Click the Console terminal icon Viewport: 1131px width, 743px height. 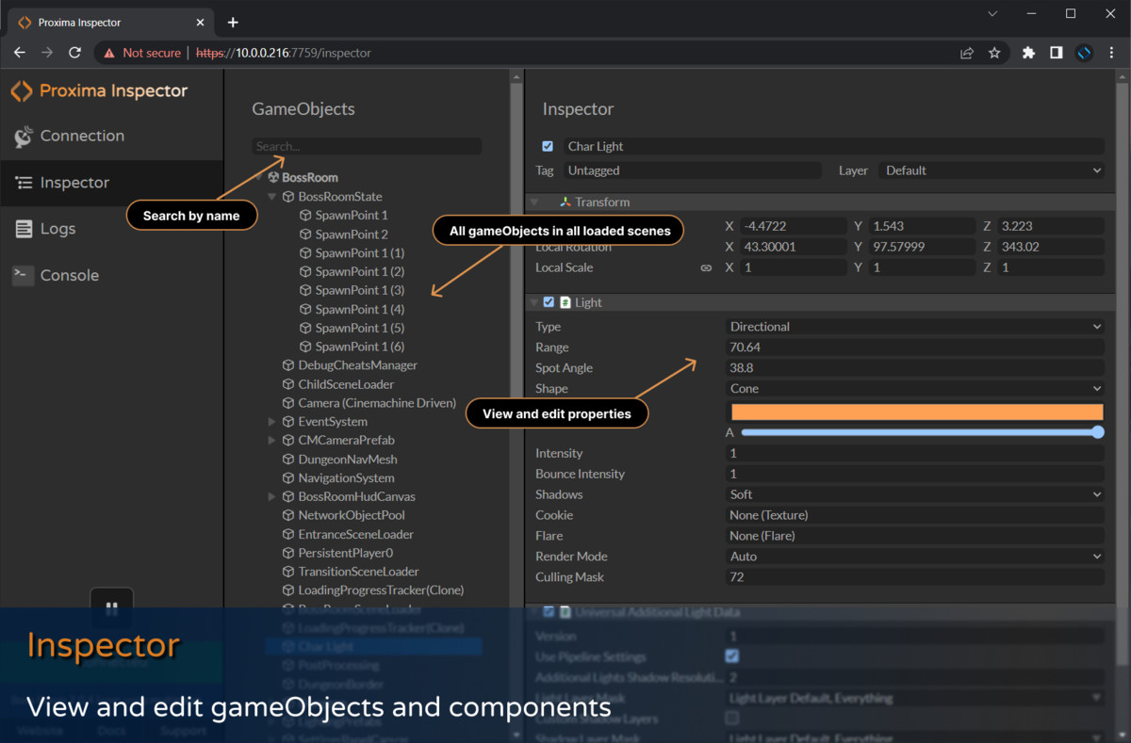(x=24, y=275)
